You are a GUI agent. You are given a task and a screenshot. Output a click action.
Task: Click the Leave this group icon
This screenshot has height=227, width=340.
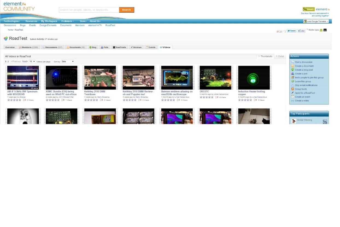click(x=293, y=81)
